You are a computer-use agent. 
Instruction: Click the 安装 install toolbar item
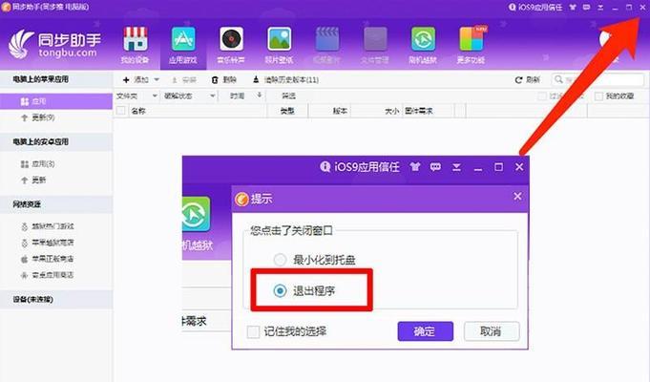click(184, 79)
